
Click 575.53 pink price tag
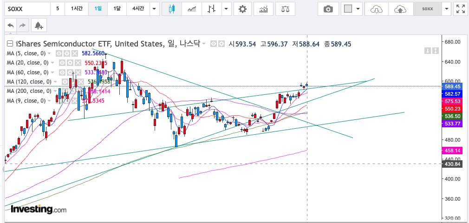pyautogui.click(x=452, y=101)
